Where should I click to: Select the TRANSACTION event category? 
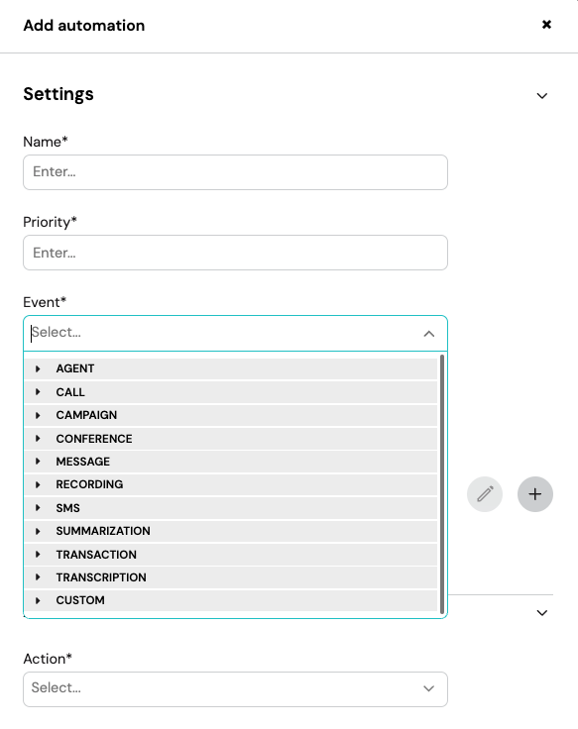[x=231, y=555]
